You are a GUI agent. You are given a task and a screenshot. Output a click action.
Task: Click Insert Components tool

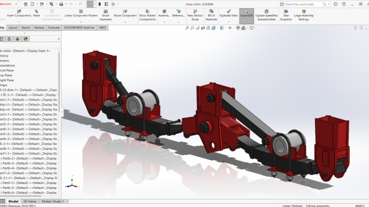(19, 13)
